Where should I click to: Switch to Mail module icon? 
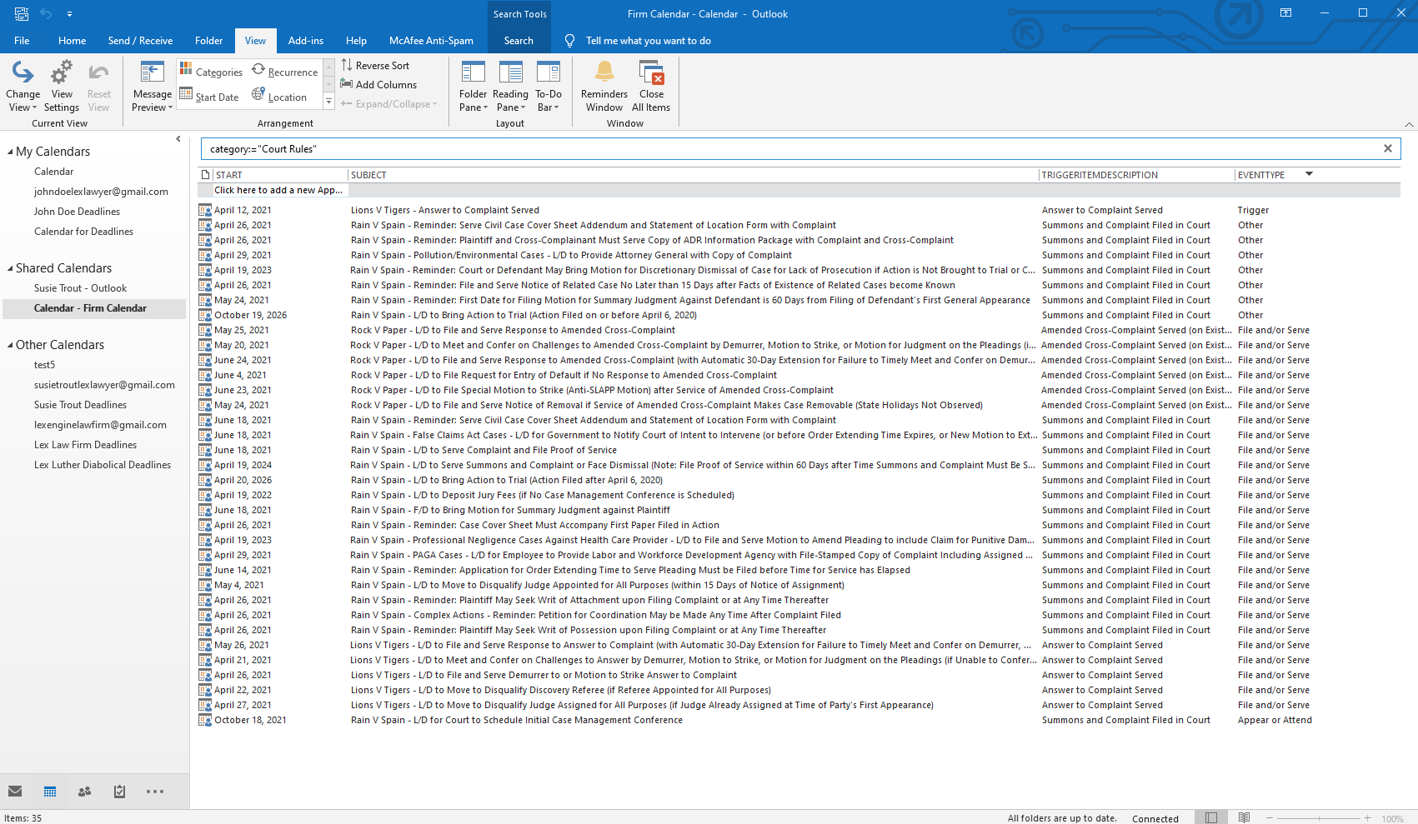(x=15, y=792)
